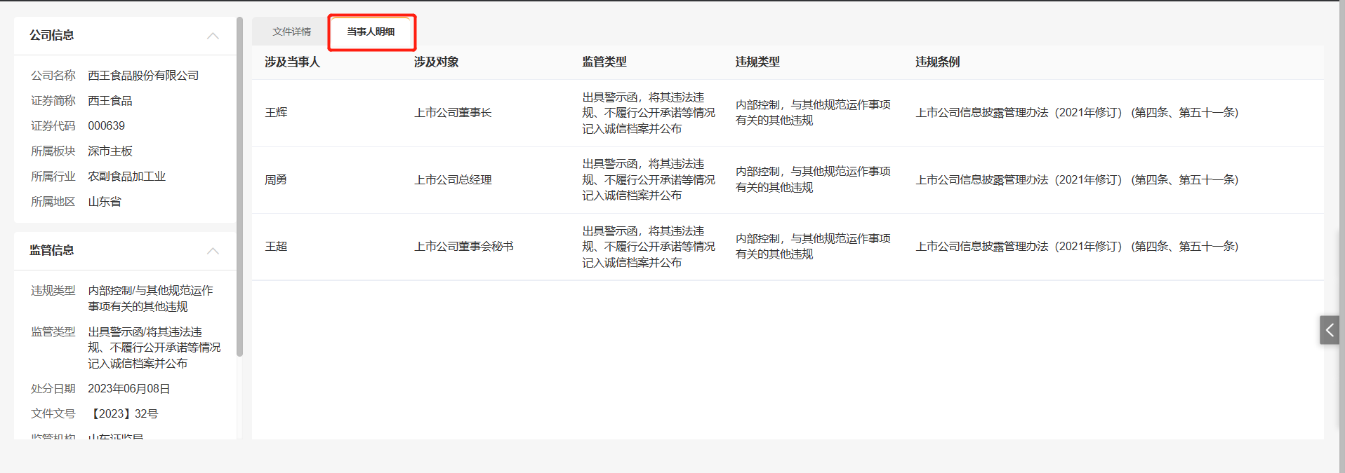
Task: Click the region value 山东省
Action: 105,201
